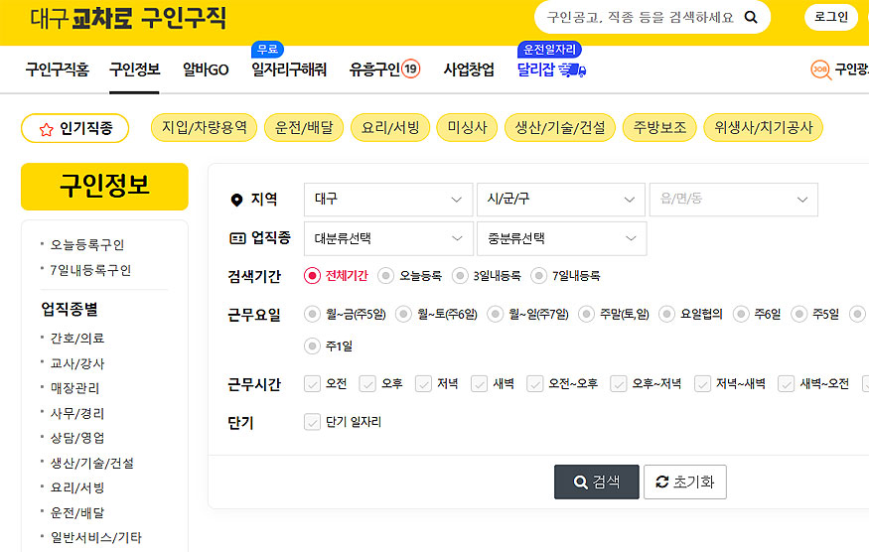Check the 오전 working time box
This screenshot has height=552, width=869.
312,383
